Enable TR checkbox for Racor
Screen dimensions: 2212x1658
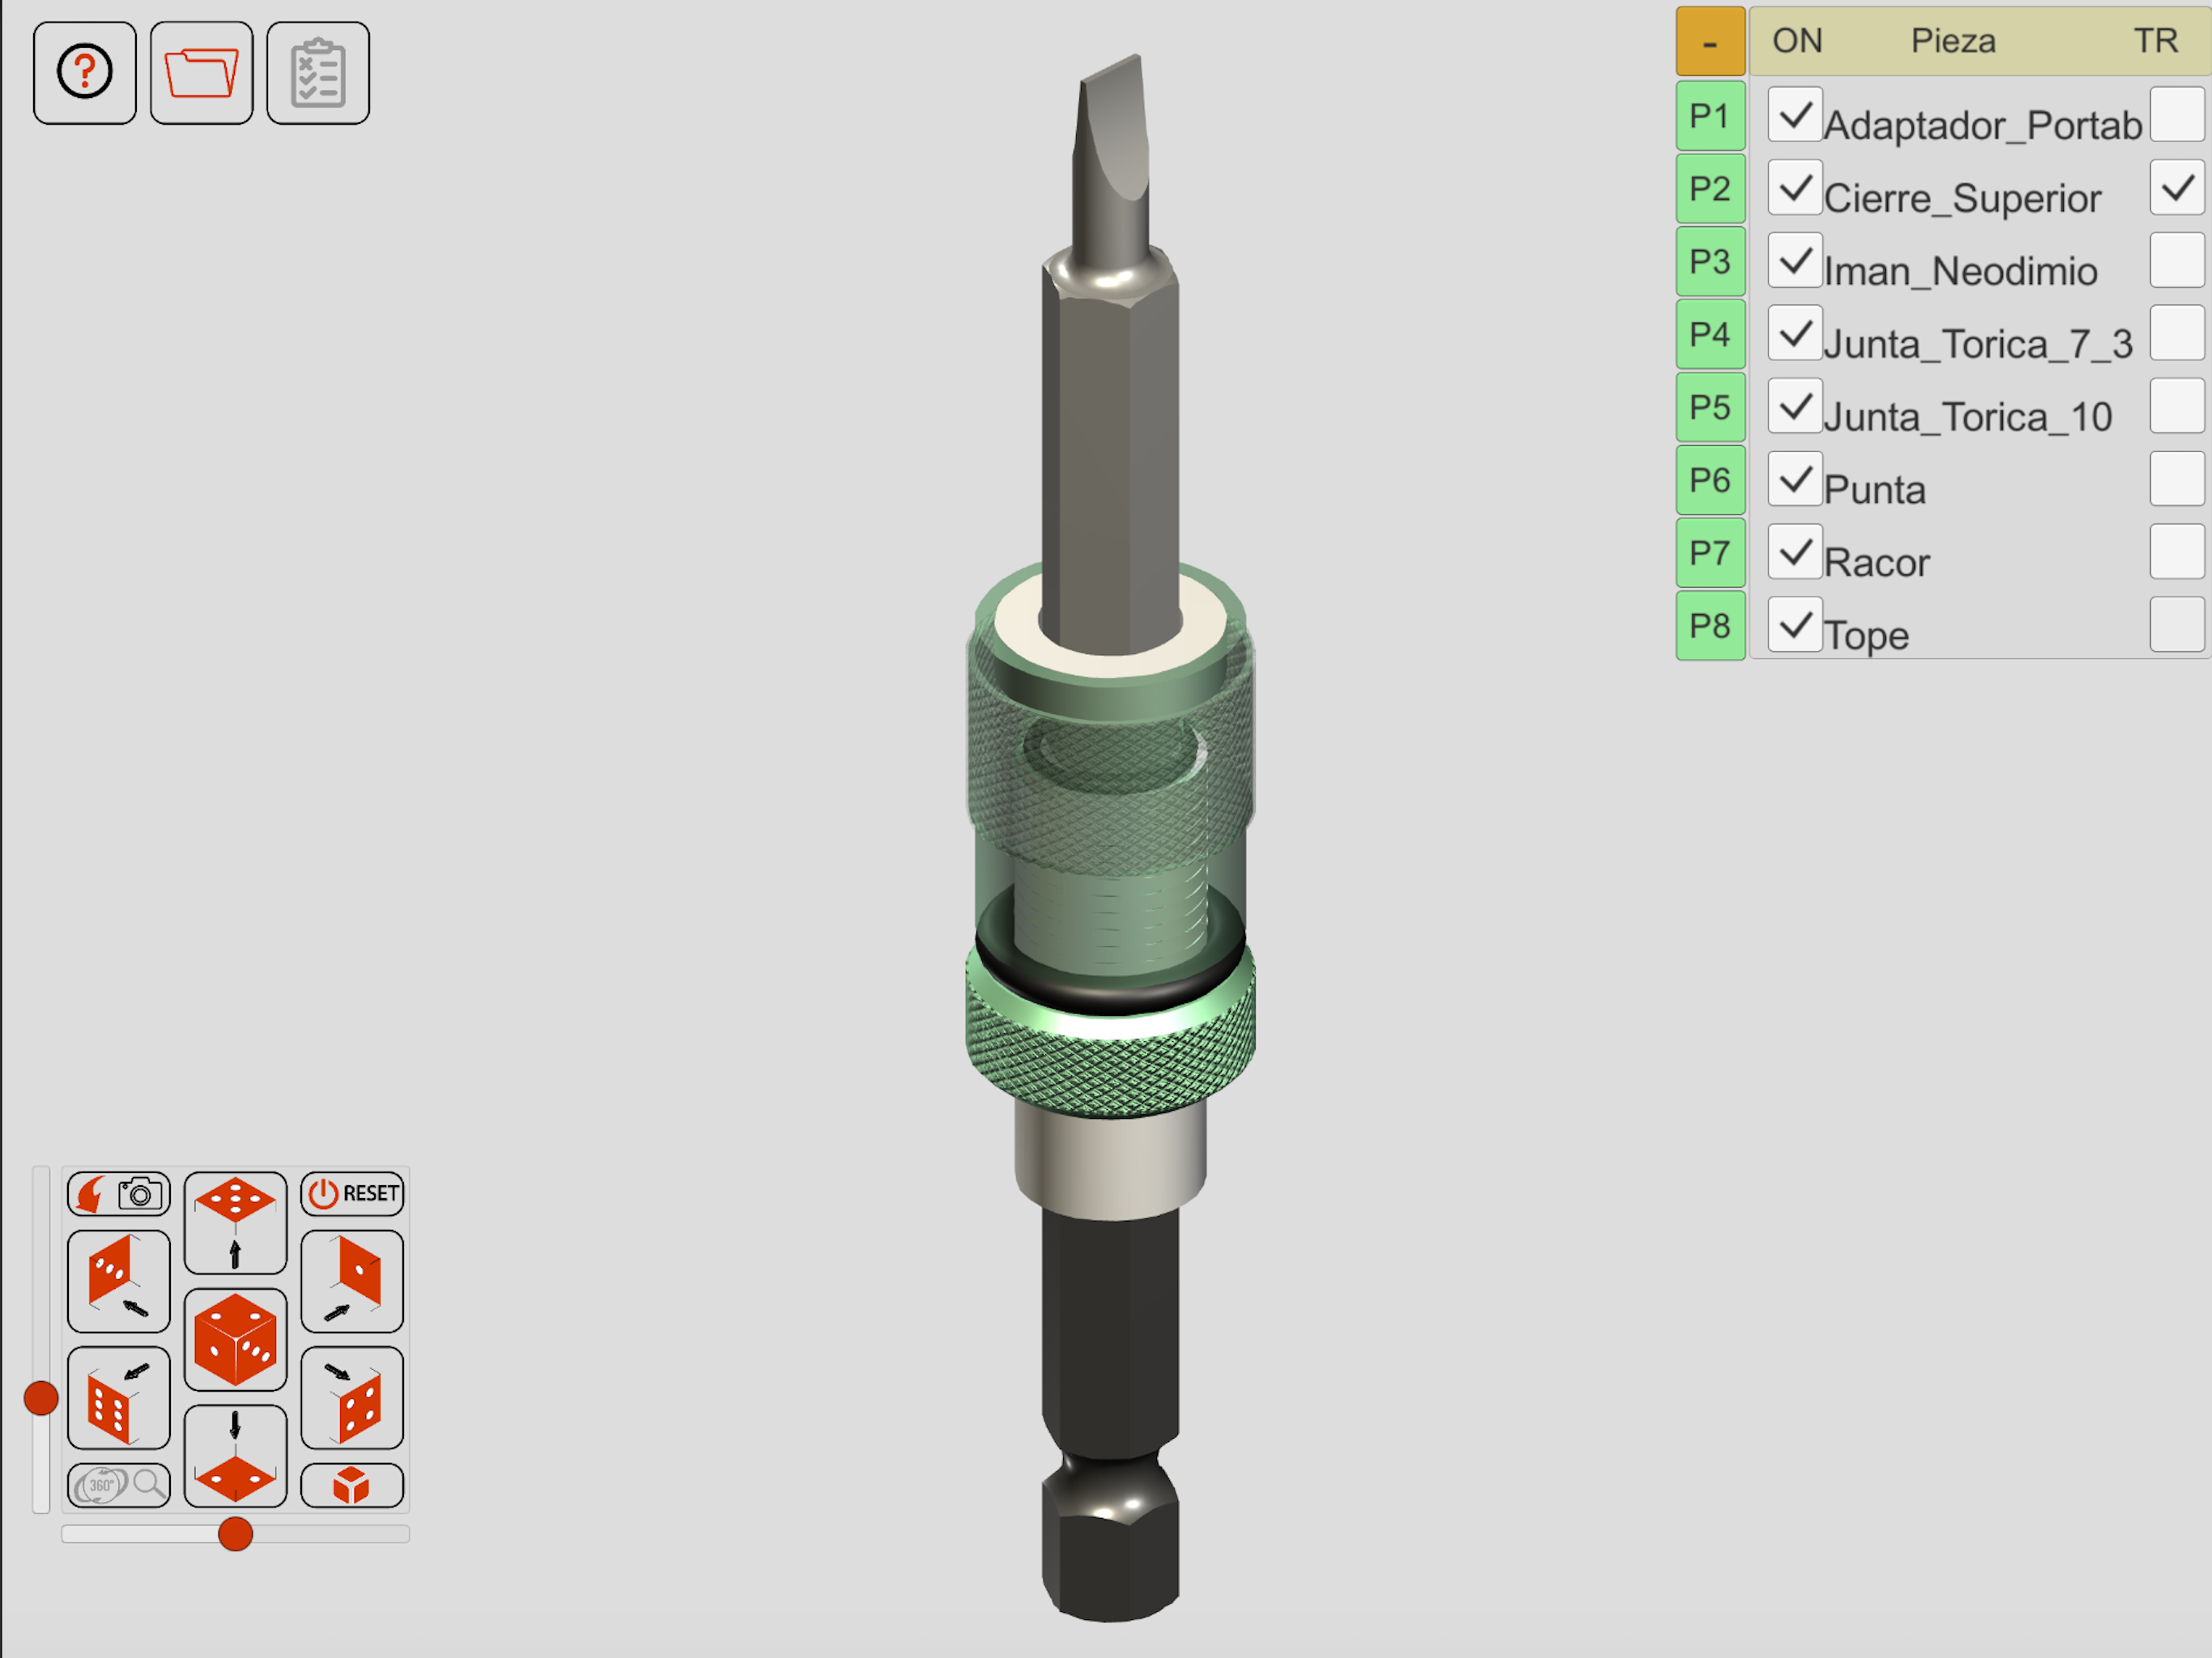pos(2177,552)
